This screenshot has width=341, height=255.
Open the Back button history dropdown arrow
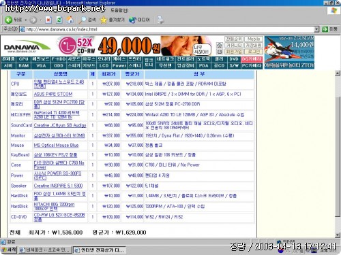tap(26, 20)
